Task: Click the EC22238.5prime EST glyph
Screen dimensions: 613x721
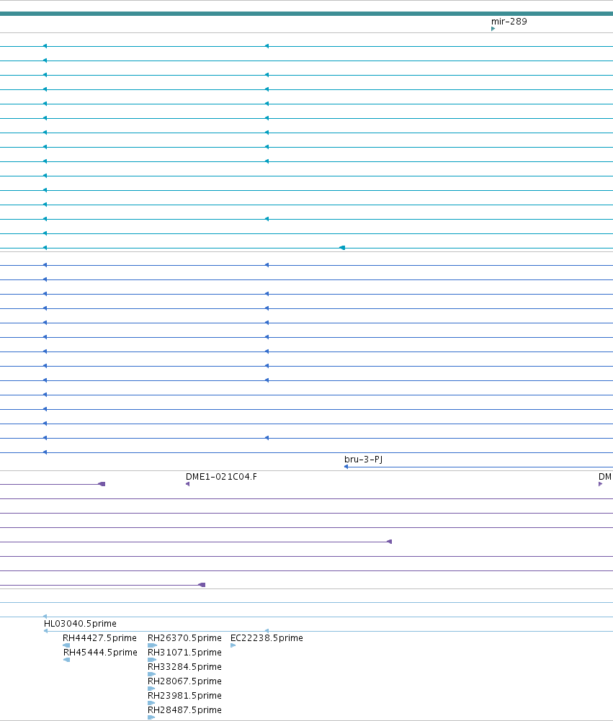Action: point(233,645)
